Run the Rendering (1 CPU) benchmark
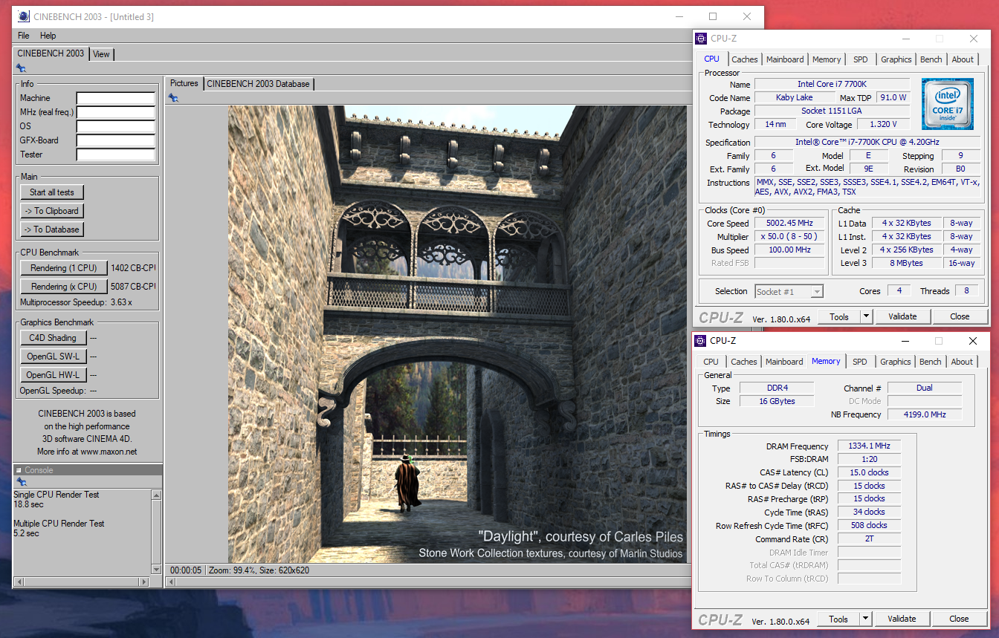The image size is (999, 638). tap(64, 268)
